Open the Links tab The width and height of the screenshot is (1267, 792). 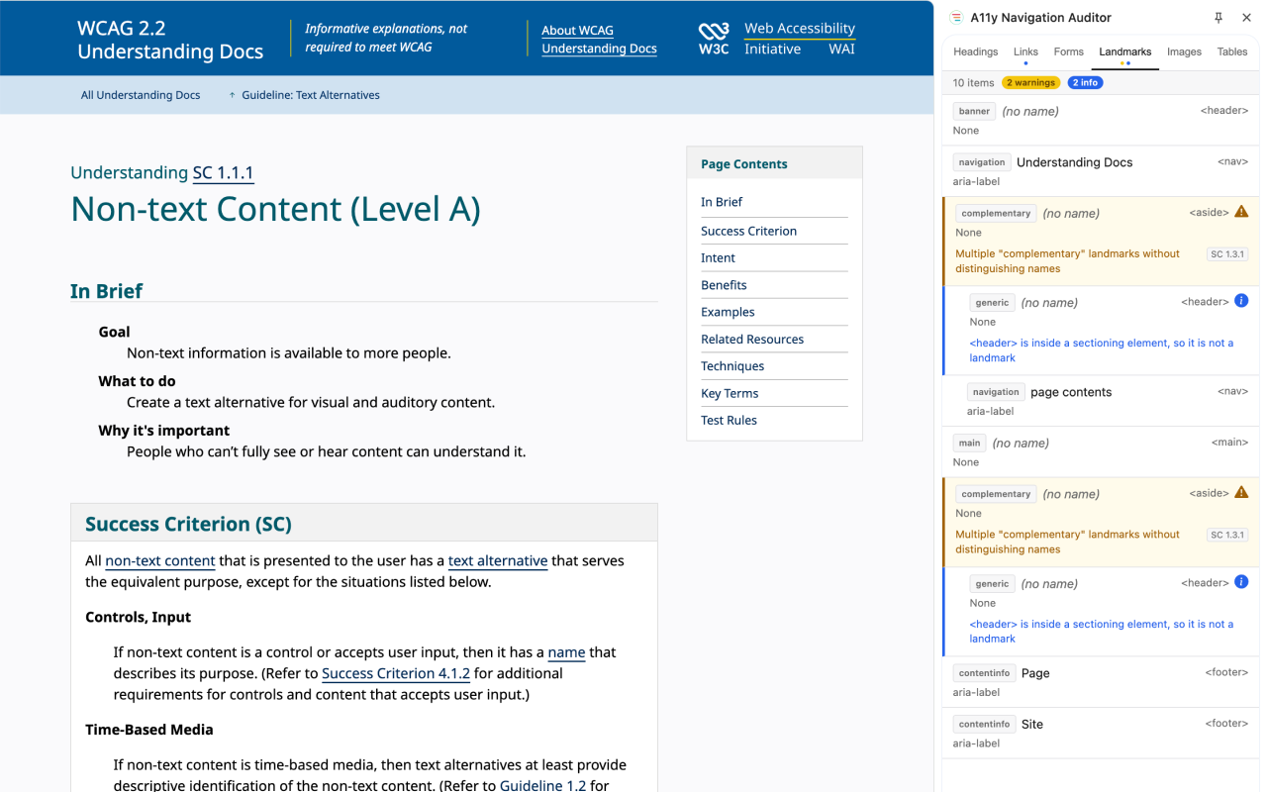pyautogui.click(x=1025, y=51)
